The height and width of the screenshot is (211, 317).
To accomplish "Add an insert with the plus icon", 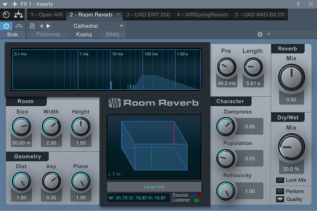I will point(15,4).
